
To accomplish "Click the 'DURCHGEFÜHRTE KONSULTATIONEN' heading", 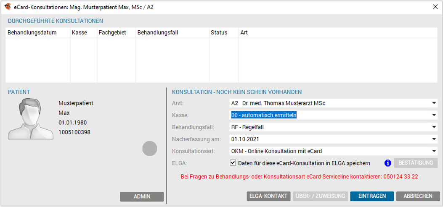I will pyautogui.click(x=56, y=21).
